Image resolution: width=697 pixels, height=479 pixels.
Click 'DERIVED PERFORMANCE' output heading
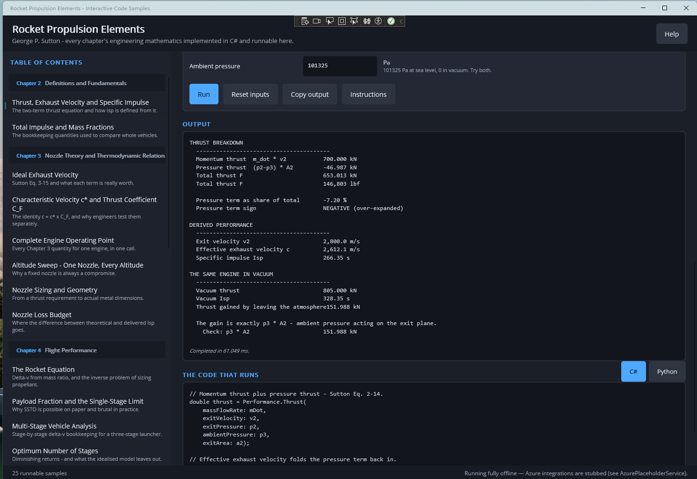click(221, 225)
